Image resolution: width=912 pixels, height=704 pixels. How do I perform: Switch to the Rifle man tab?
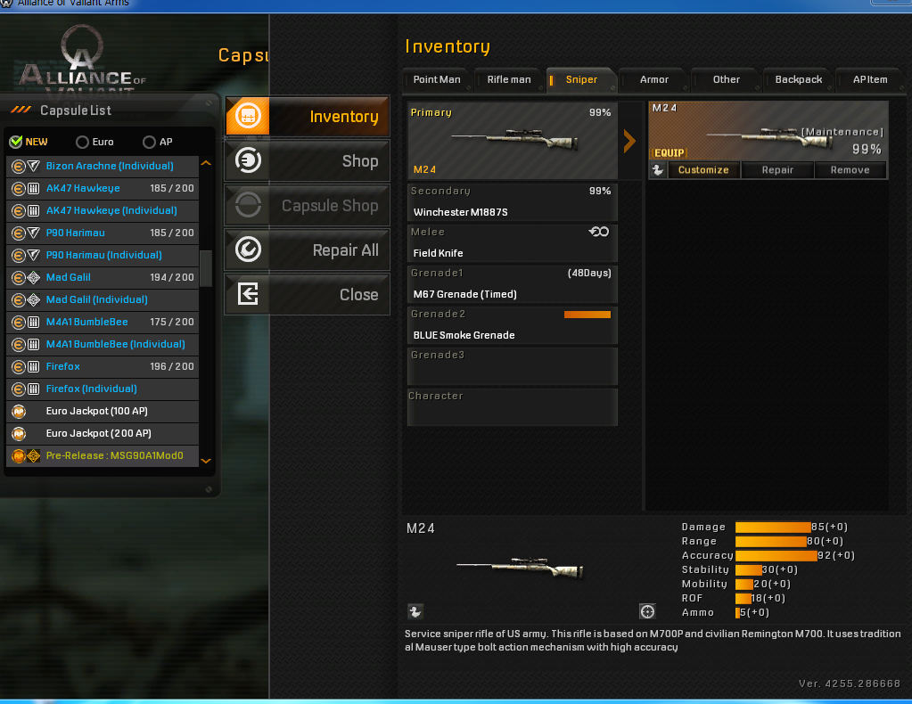[509, 79]
